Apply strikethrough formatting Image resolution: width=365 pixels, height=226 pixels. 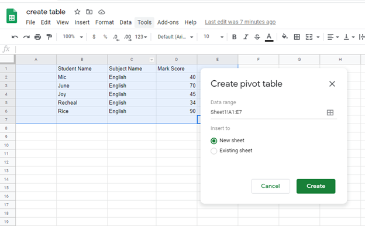(257, 37)
